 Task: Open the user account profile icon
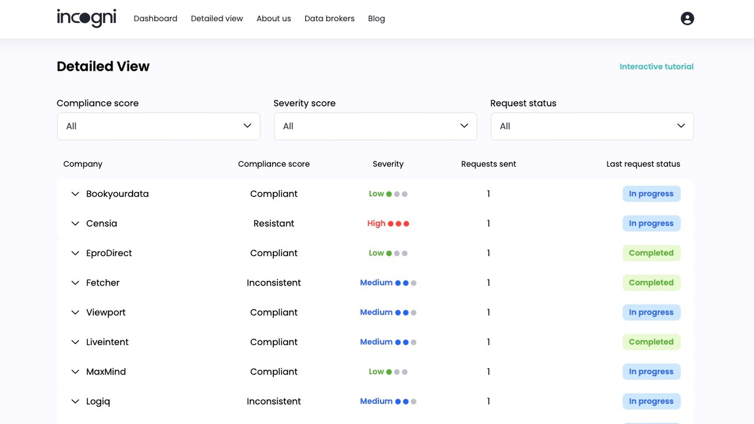[x=687, y=18]
